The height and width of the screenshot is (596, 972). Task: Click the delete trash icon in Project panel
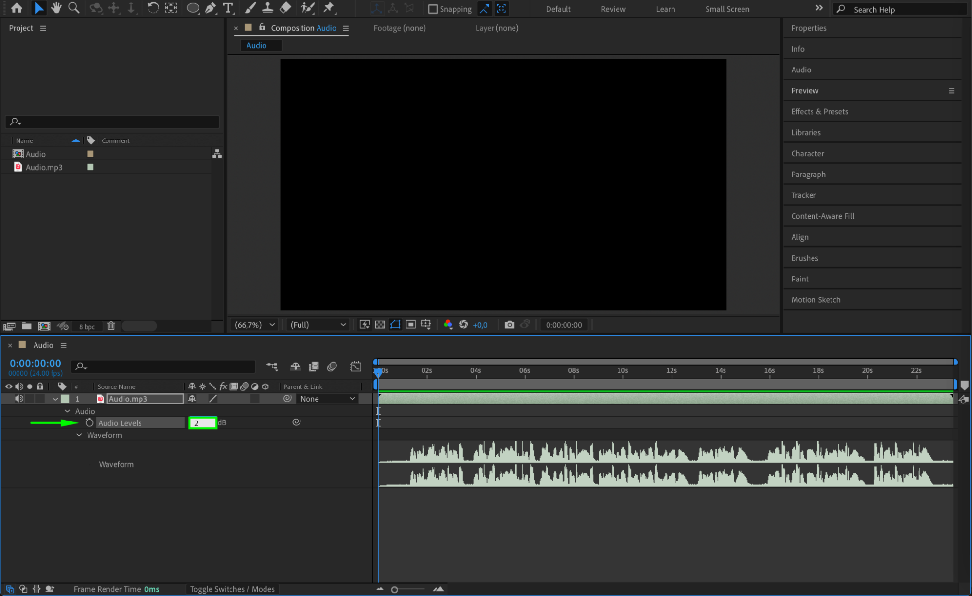(x=111, y=326)
